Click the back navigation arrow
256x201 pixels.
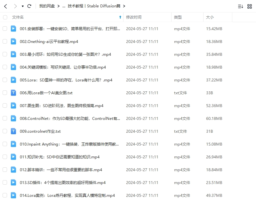point(5,6)
